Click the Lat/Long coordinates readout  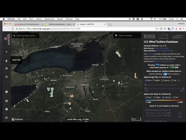(x=78, y=119)
